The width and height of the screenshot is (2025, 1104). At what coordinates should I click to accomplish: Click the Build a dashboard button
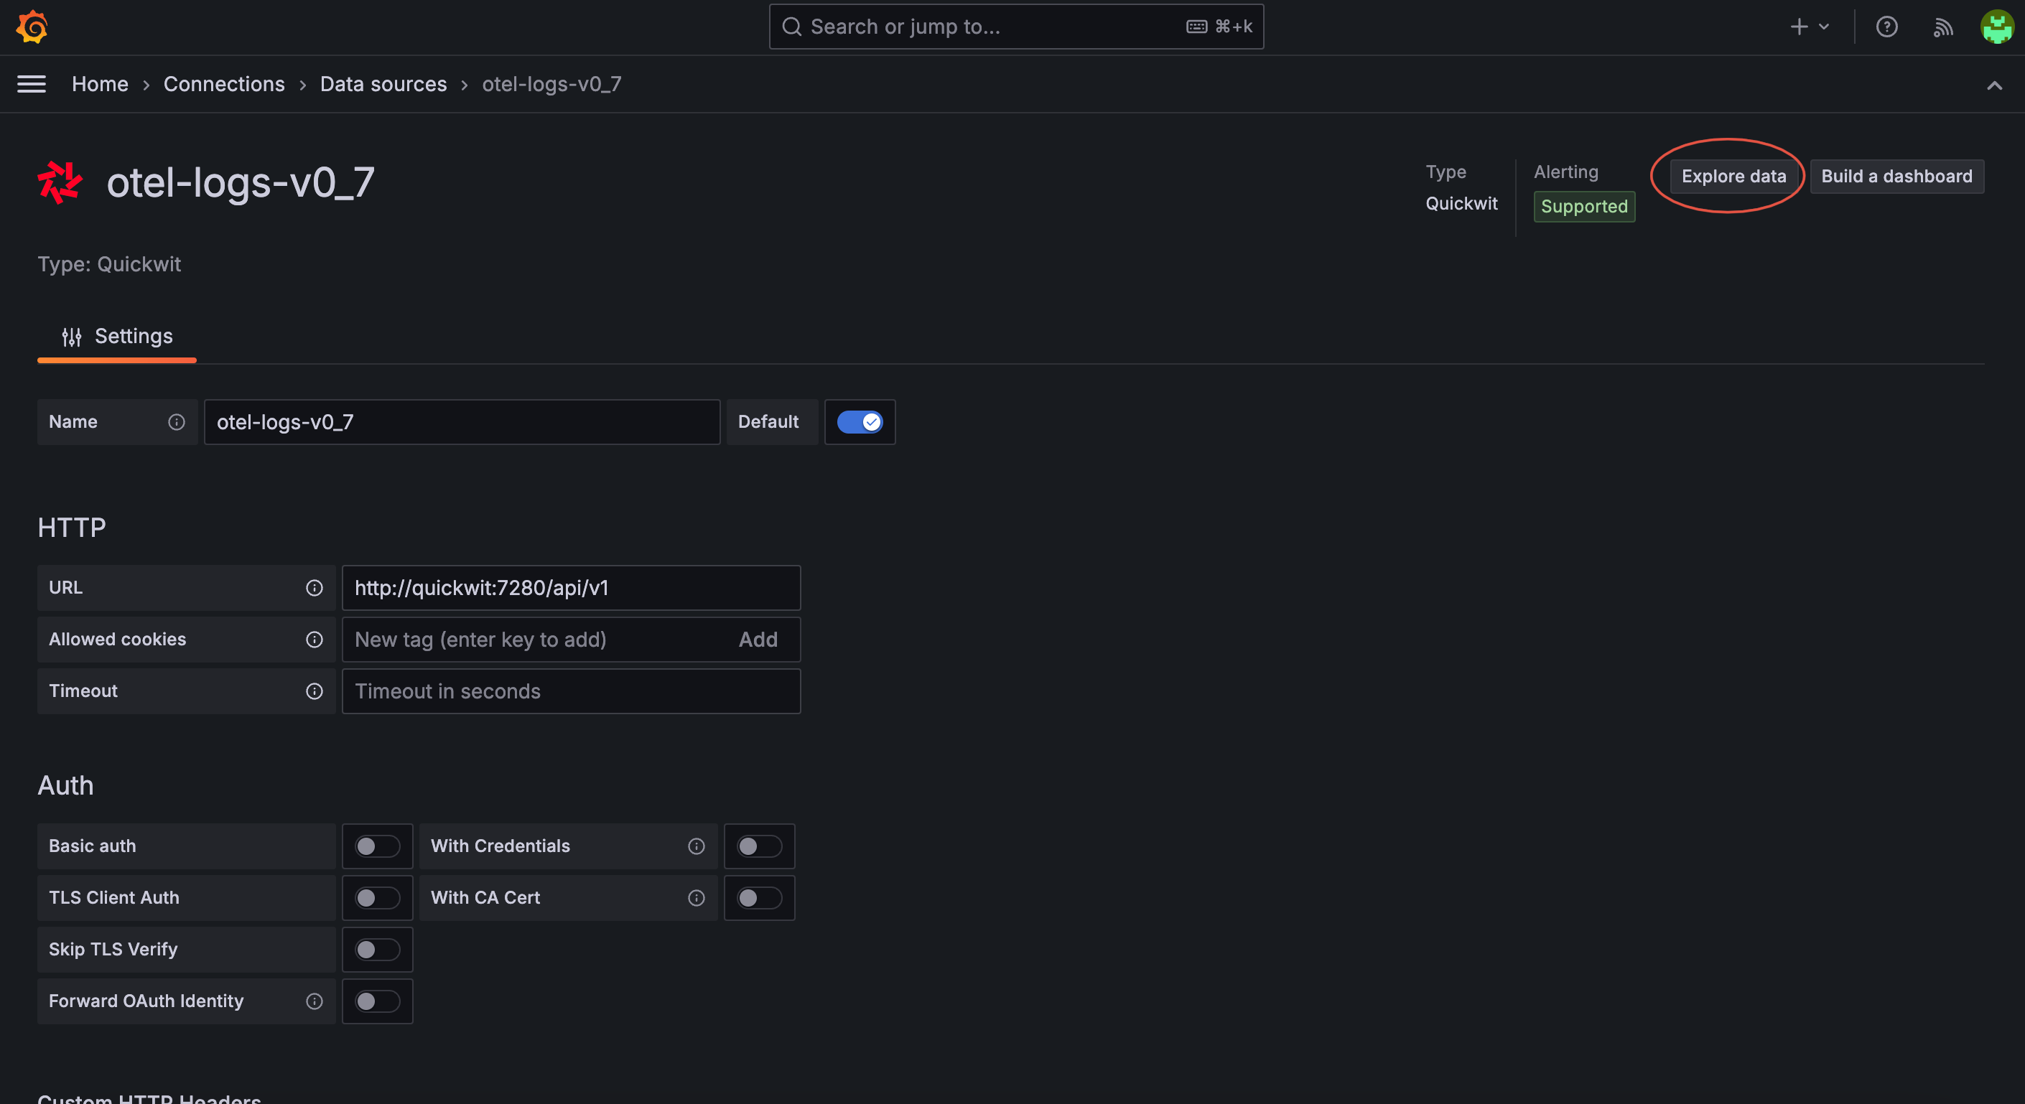(x=1896, y=176)
